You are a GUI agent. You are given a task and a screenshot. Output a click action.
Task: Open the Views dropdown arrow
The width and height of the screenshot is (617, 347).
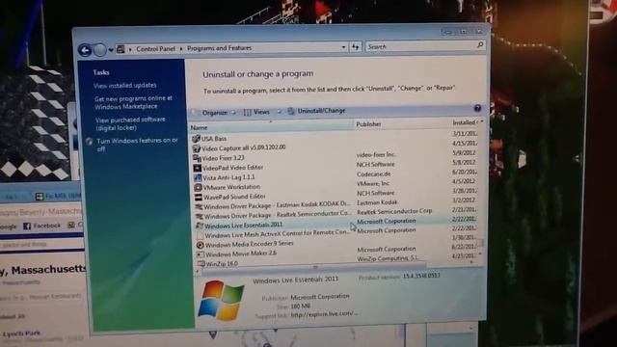click(279, 112)
